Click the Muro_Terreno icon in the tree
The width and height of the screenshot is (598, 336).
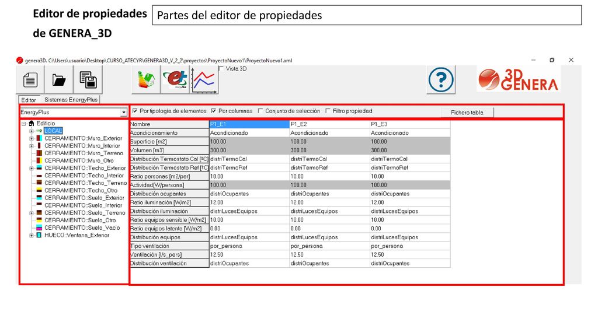39,153
